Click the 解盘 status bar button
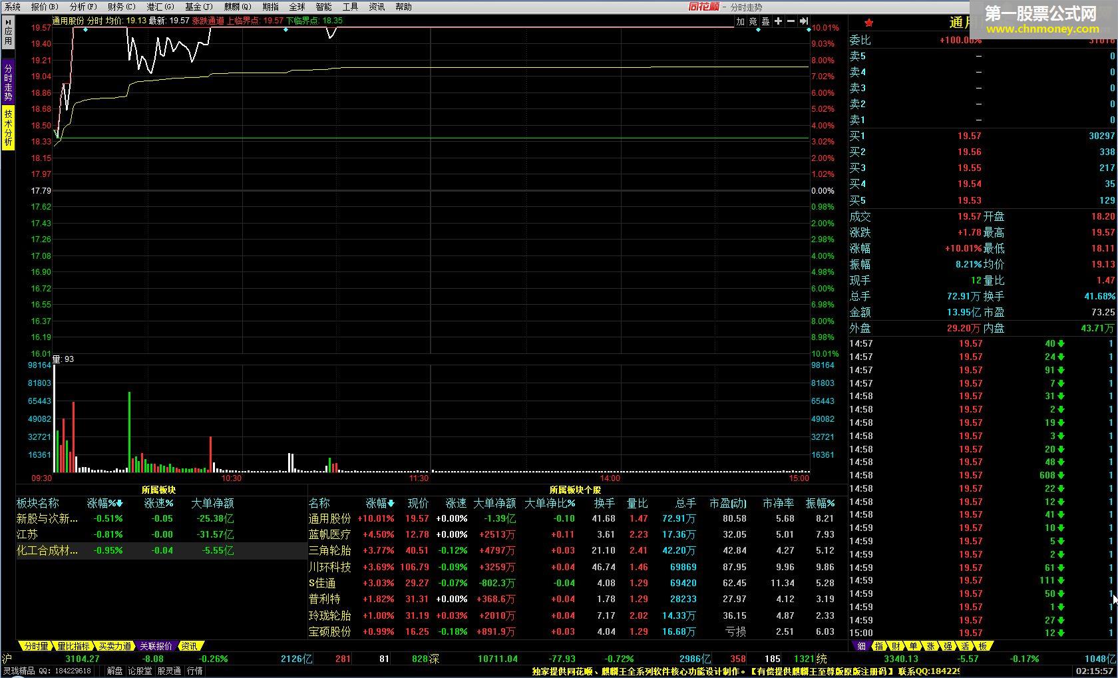1118x678 pixels. coord(114,671)
